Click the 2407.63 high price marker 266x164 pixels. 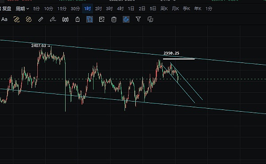pos(39,46)
